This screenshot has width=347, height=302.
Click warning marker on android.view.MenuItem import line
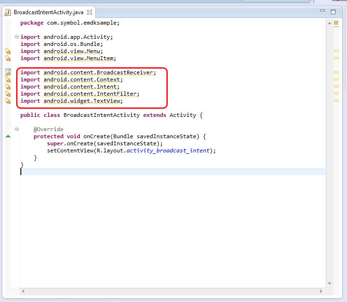pyautogui.click(x=8, y=58)
